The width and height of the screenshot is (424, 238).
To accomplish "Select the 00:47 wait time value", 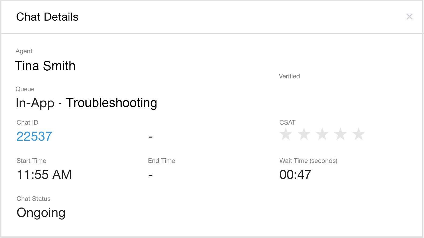I will click(295, 175).
